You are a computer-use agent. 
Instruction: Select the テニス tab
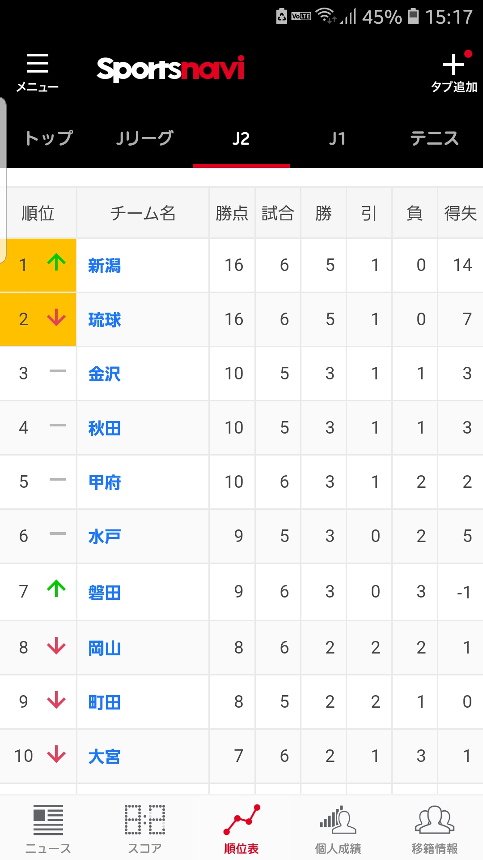point(434,138)
